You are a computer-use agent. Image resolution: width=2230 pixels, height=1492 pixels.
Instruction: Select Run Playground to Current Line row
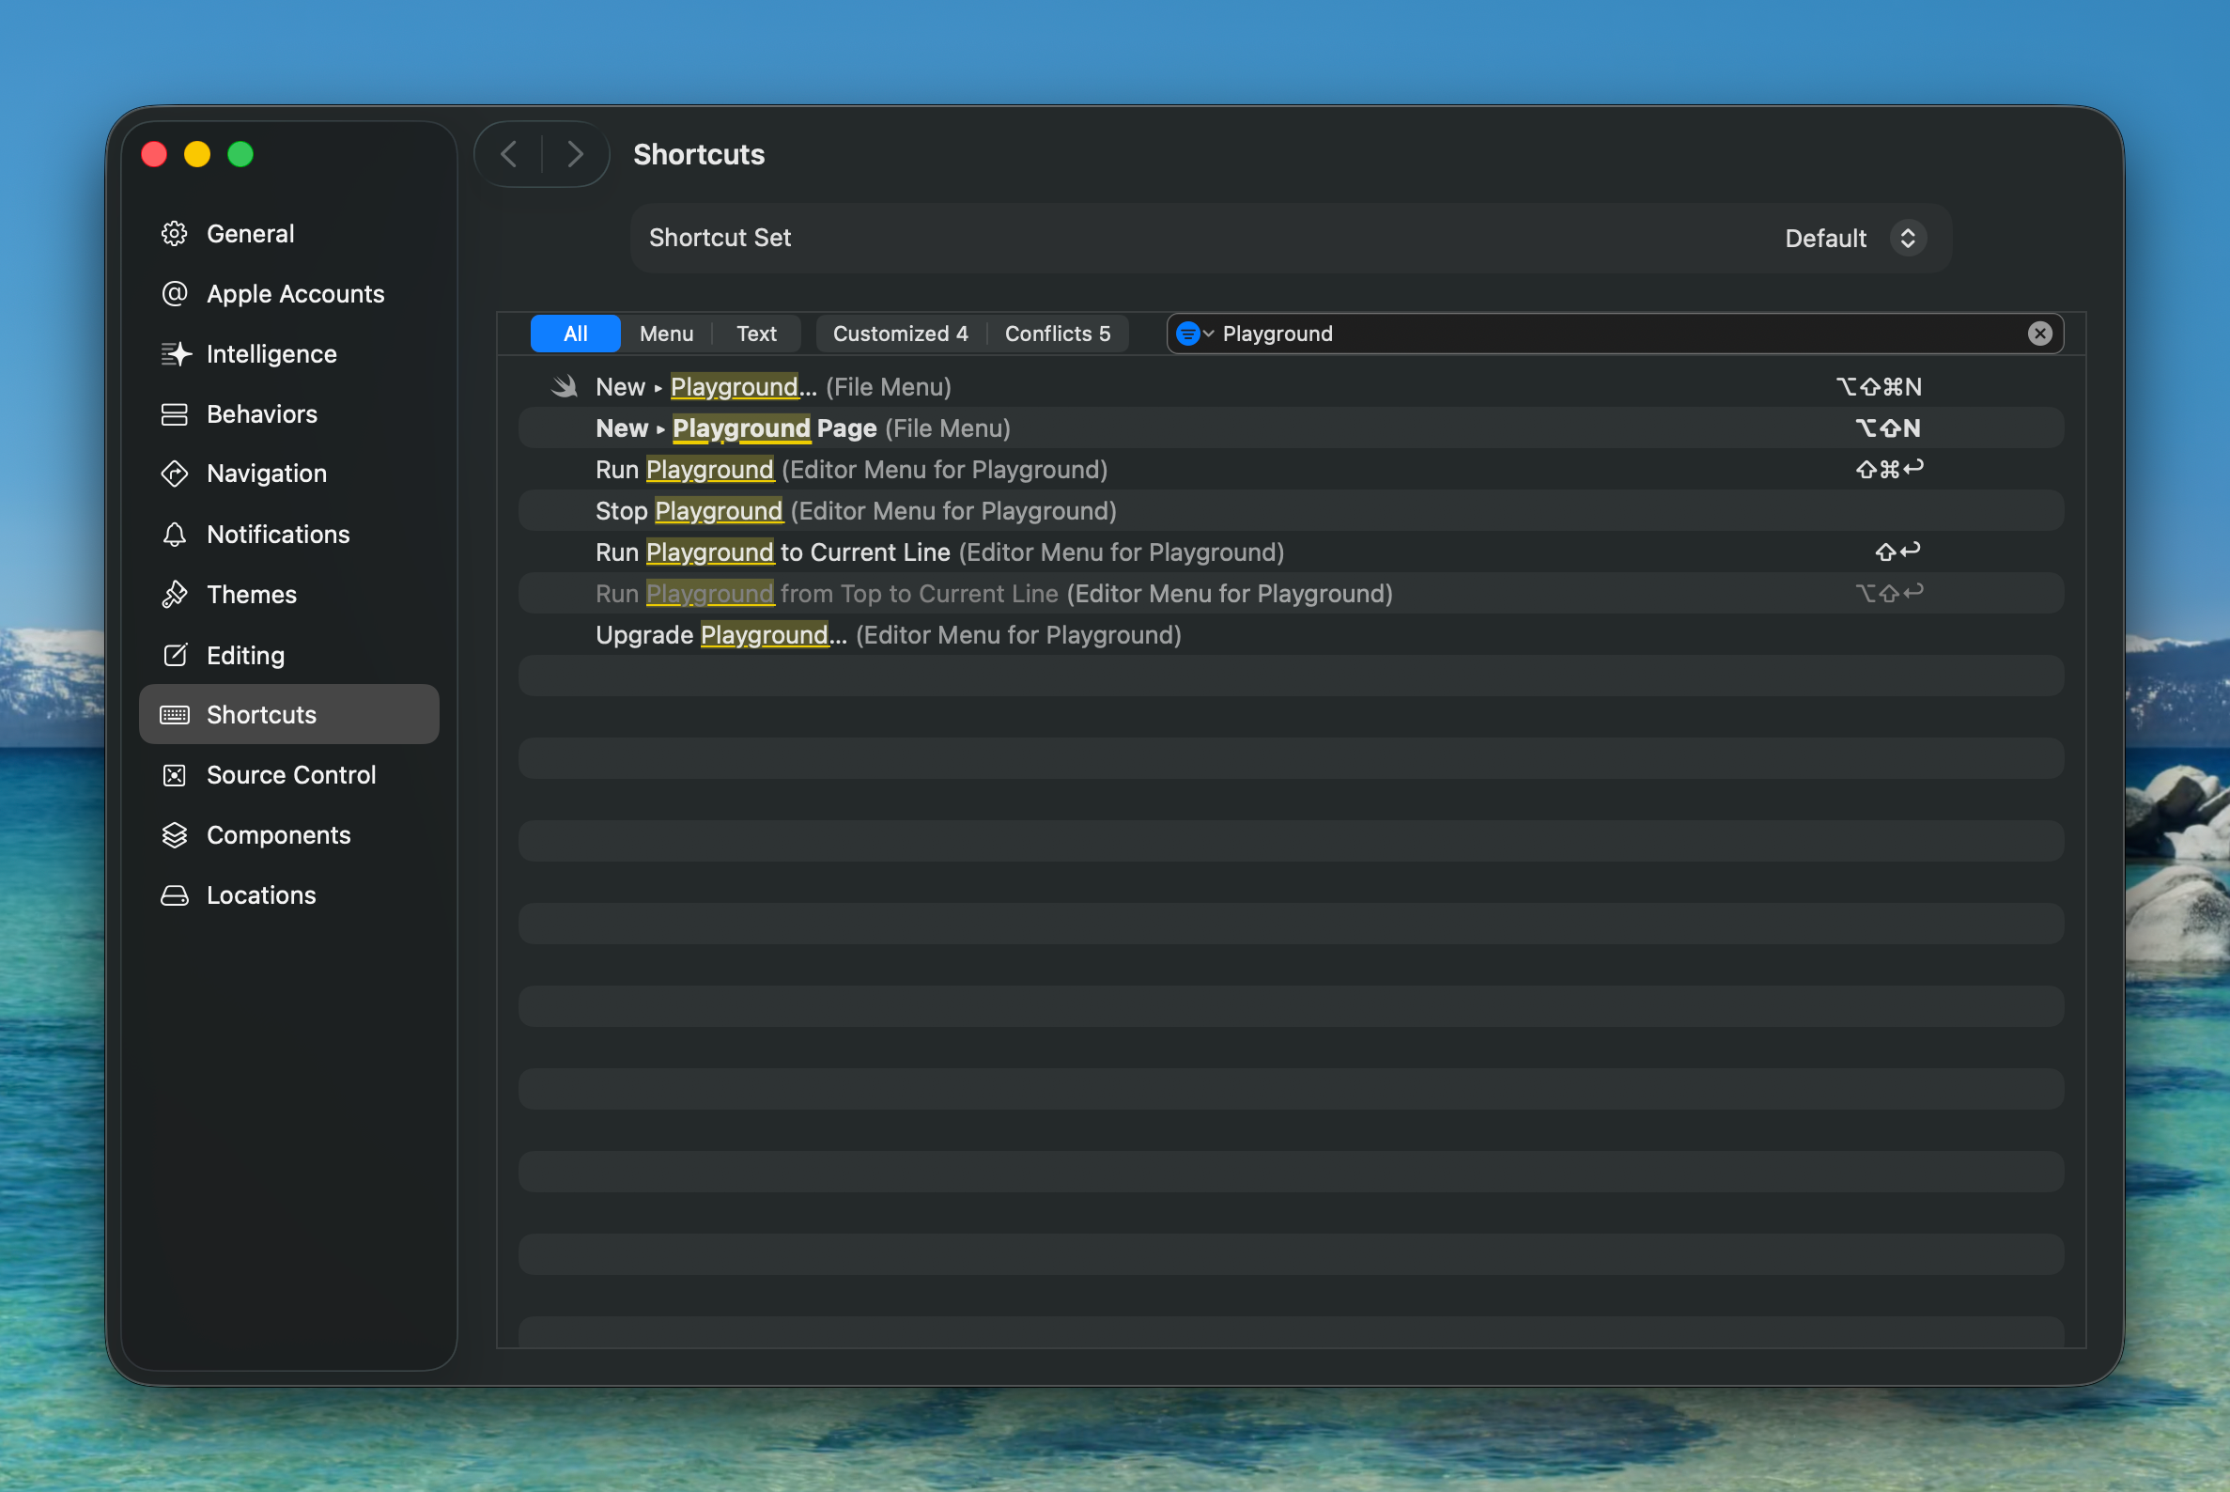[x=1291, y=552]
